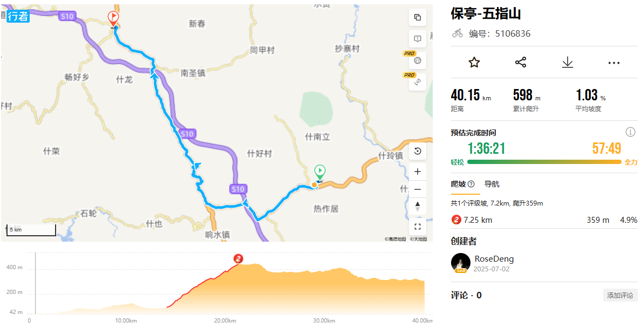Click the map layers copy icon
Screen dimensions: 641x328
pos(418,17)
